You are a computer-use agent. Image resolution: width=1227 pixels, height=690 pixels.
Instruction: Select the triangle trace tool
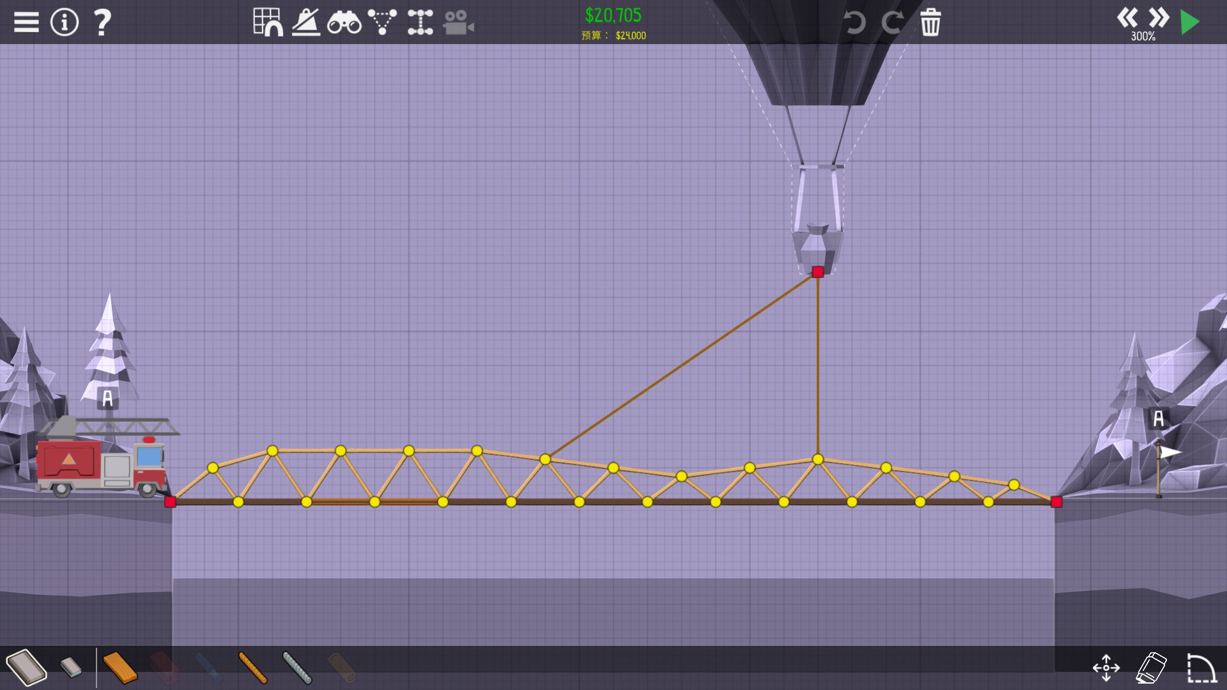[x=382, y=22]
